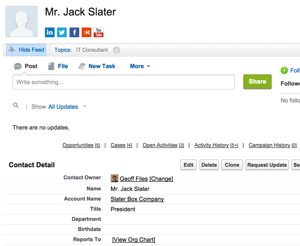300x246 pixels.
Task: Jump to the Cases related list
Action: coord(121,145)
